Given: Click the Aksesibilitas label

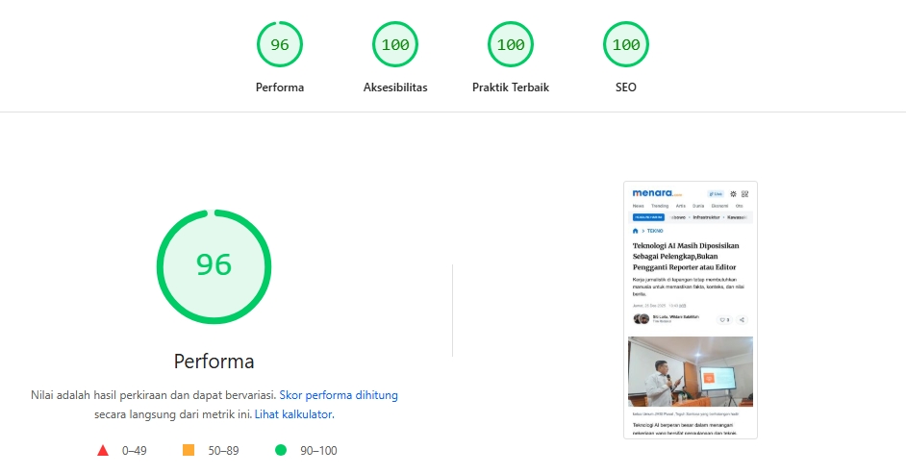Looking at the screenshot, I should (395, 87).
